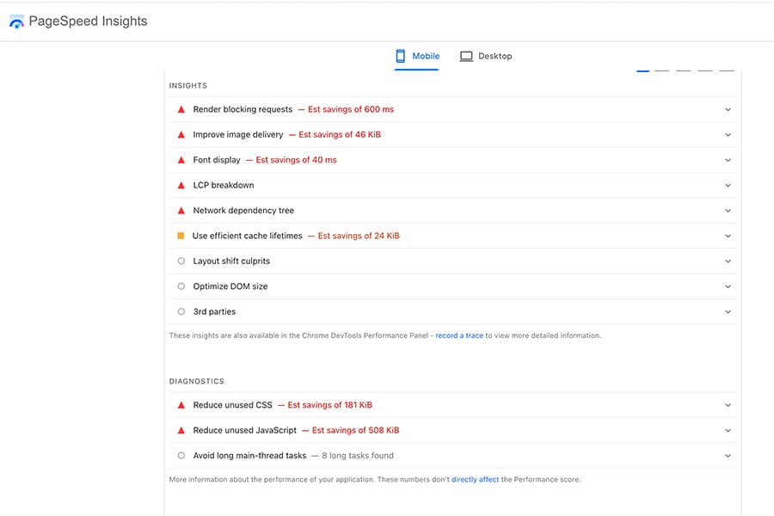This screenshot has height=516, width=774.
Task: Click the red triangle beside Render blocking requests
Action: point(181,109)
